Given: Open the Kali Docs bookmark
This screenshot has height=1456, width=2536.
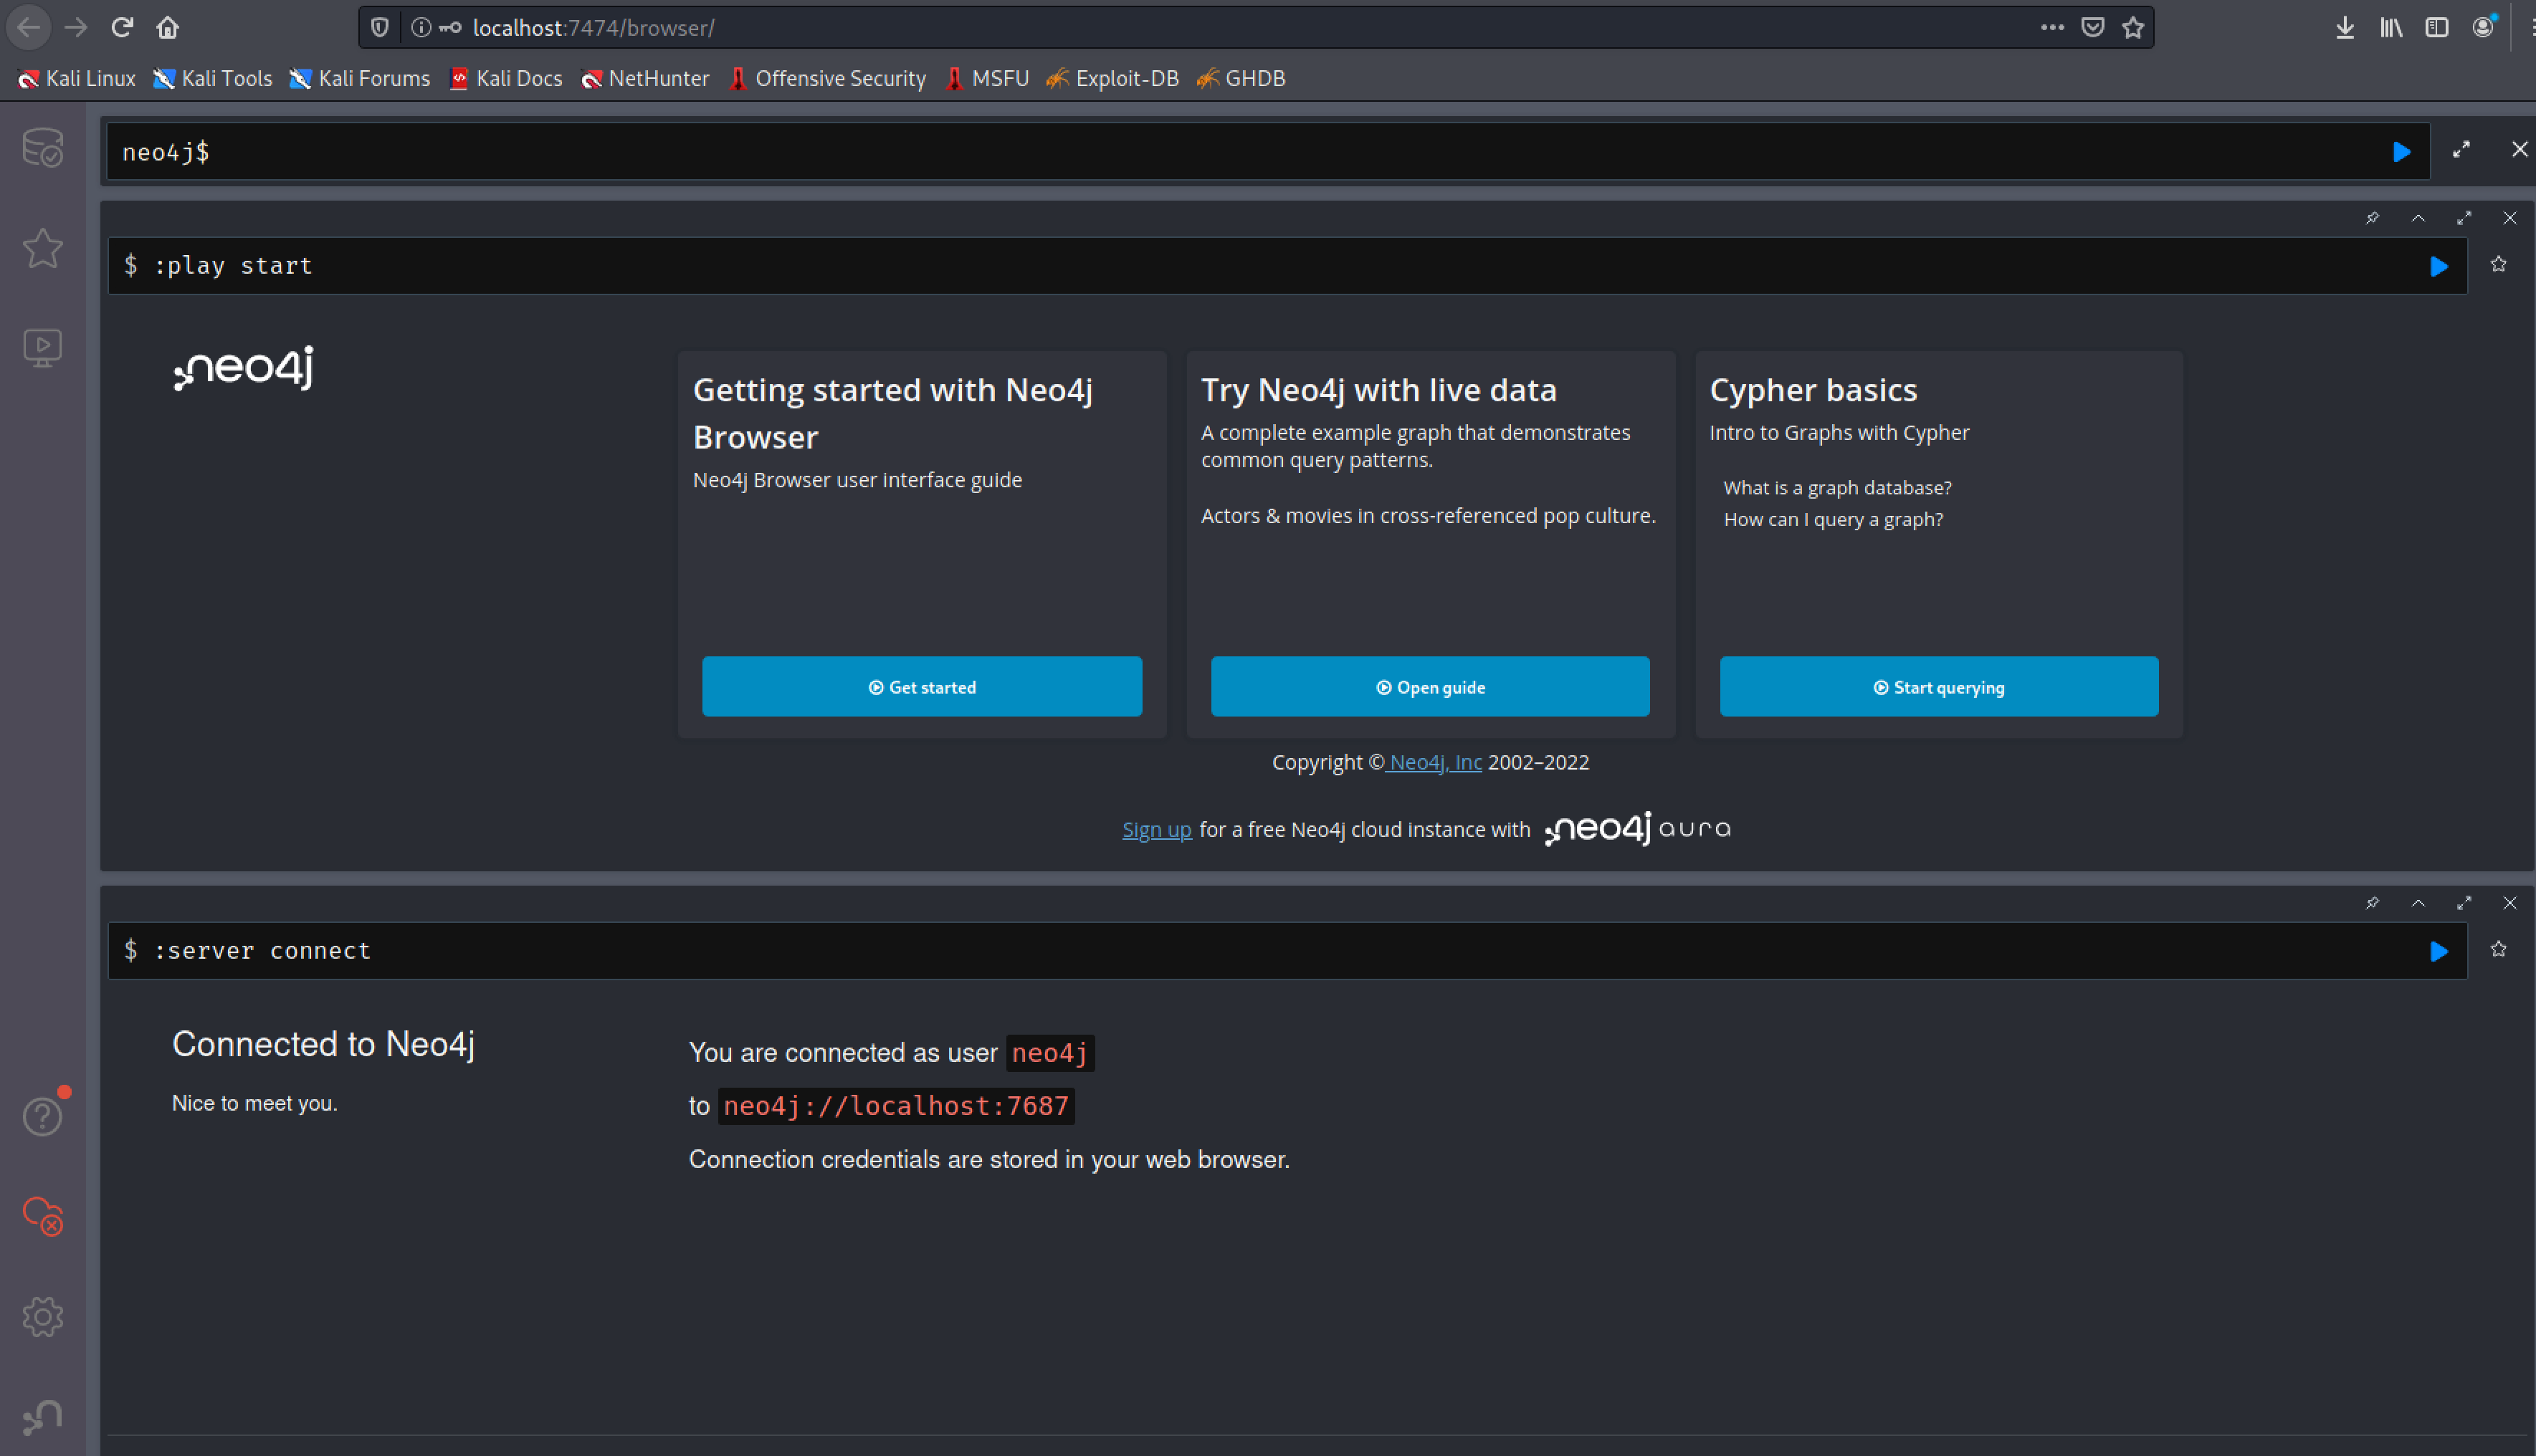Looking at the screenshot, I should tap(506, 78).
